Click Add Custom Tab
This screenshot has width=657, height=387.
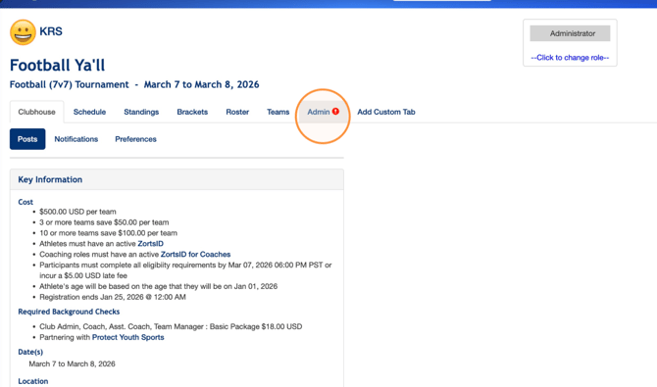[x=386, y=112]
